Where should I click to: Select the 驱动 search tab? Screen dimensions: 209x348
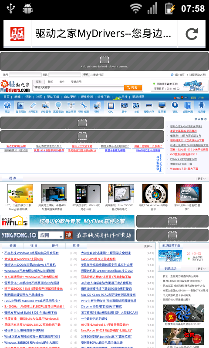click(39, 82)
